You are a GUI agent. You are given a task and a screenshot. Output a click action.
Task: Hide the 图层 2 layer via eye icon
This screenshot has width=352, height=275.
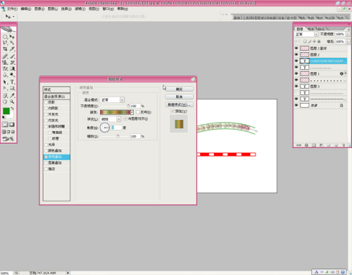(296, 54)
